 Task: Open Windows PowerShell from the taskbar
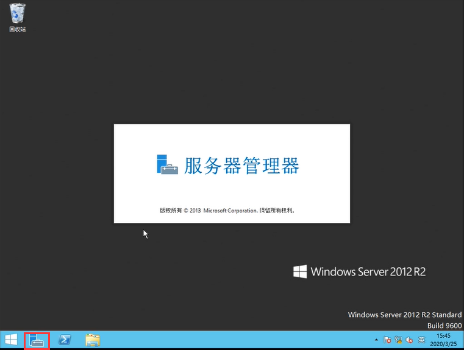tap(65, 340)
